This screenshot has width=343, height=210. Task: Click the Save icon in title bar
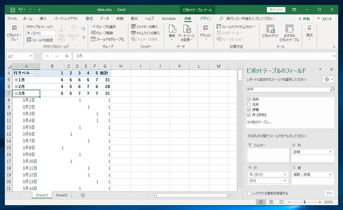[13, 10]
